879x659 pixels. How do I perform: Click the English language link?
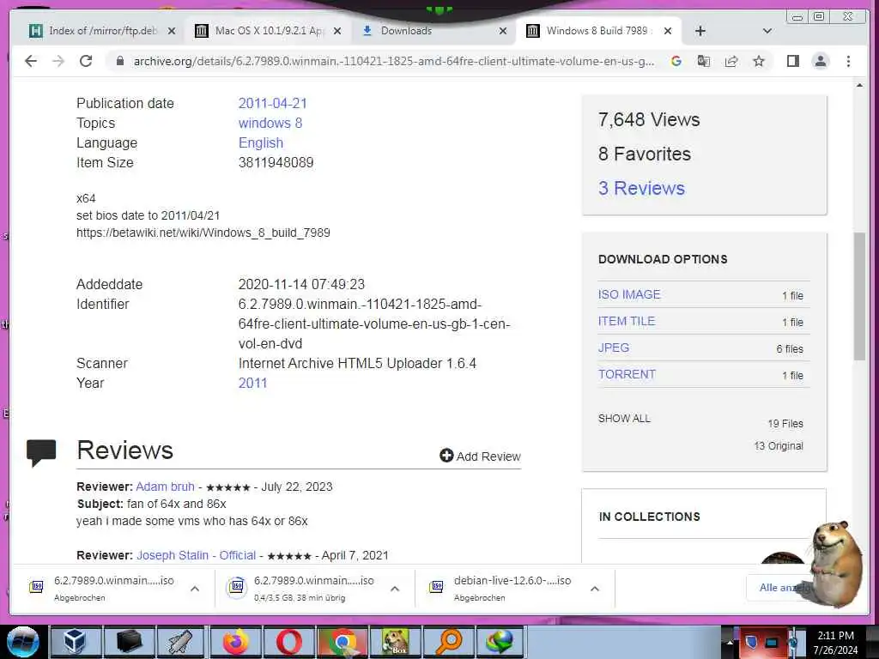[261, 142]
